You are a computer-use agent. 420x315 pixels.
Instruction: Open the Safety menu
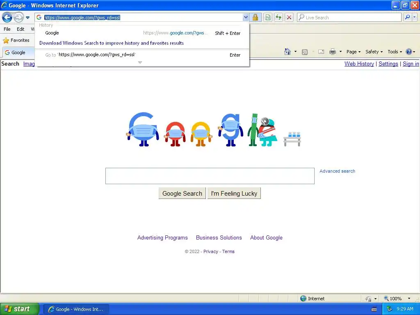tap(374, 52)
